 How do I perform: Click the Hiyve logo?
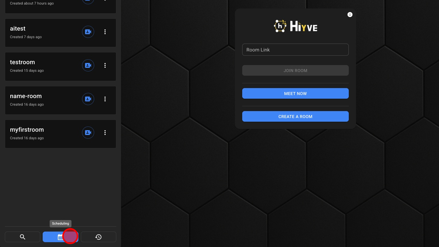[x=295, y=26]
